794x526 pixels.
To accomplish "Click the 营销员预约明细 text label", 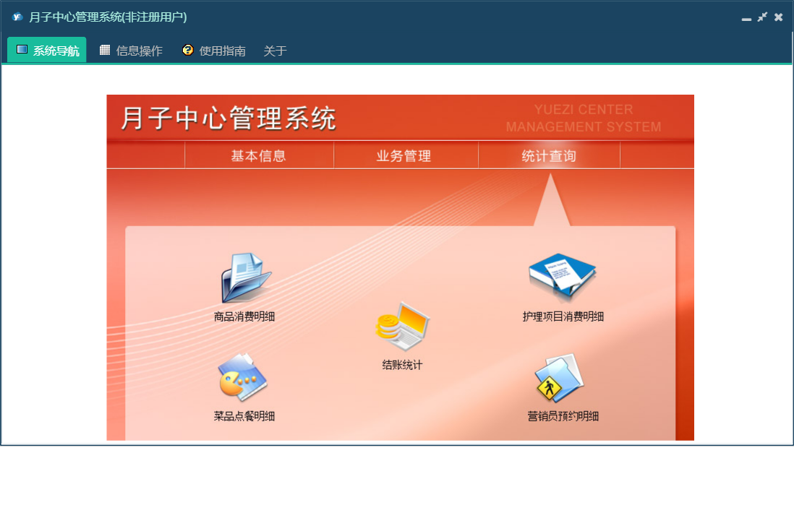I will pyautogui.click(x=563, y=416).
